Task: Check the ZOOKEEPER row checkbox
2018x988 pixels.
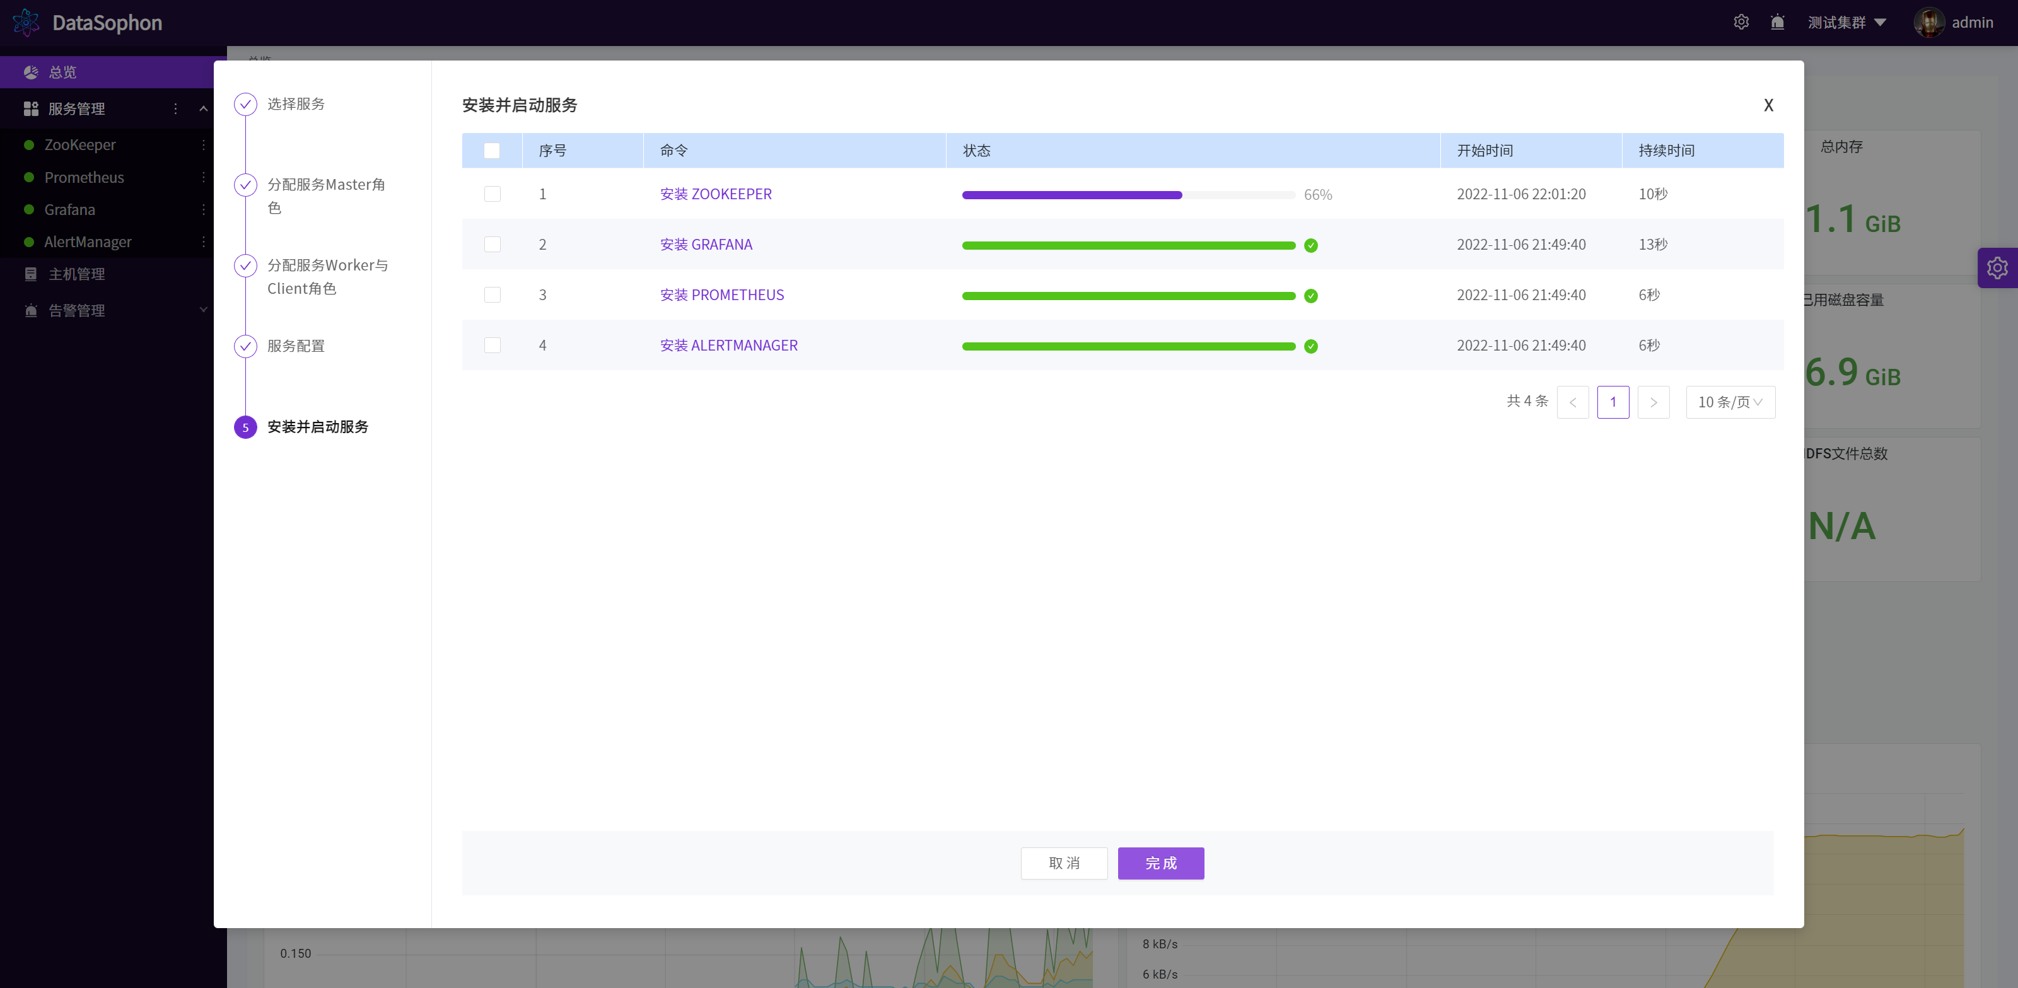Action: pyautogui.click(x=492, y=194)
